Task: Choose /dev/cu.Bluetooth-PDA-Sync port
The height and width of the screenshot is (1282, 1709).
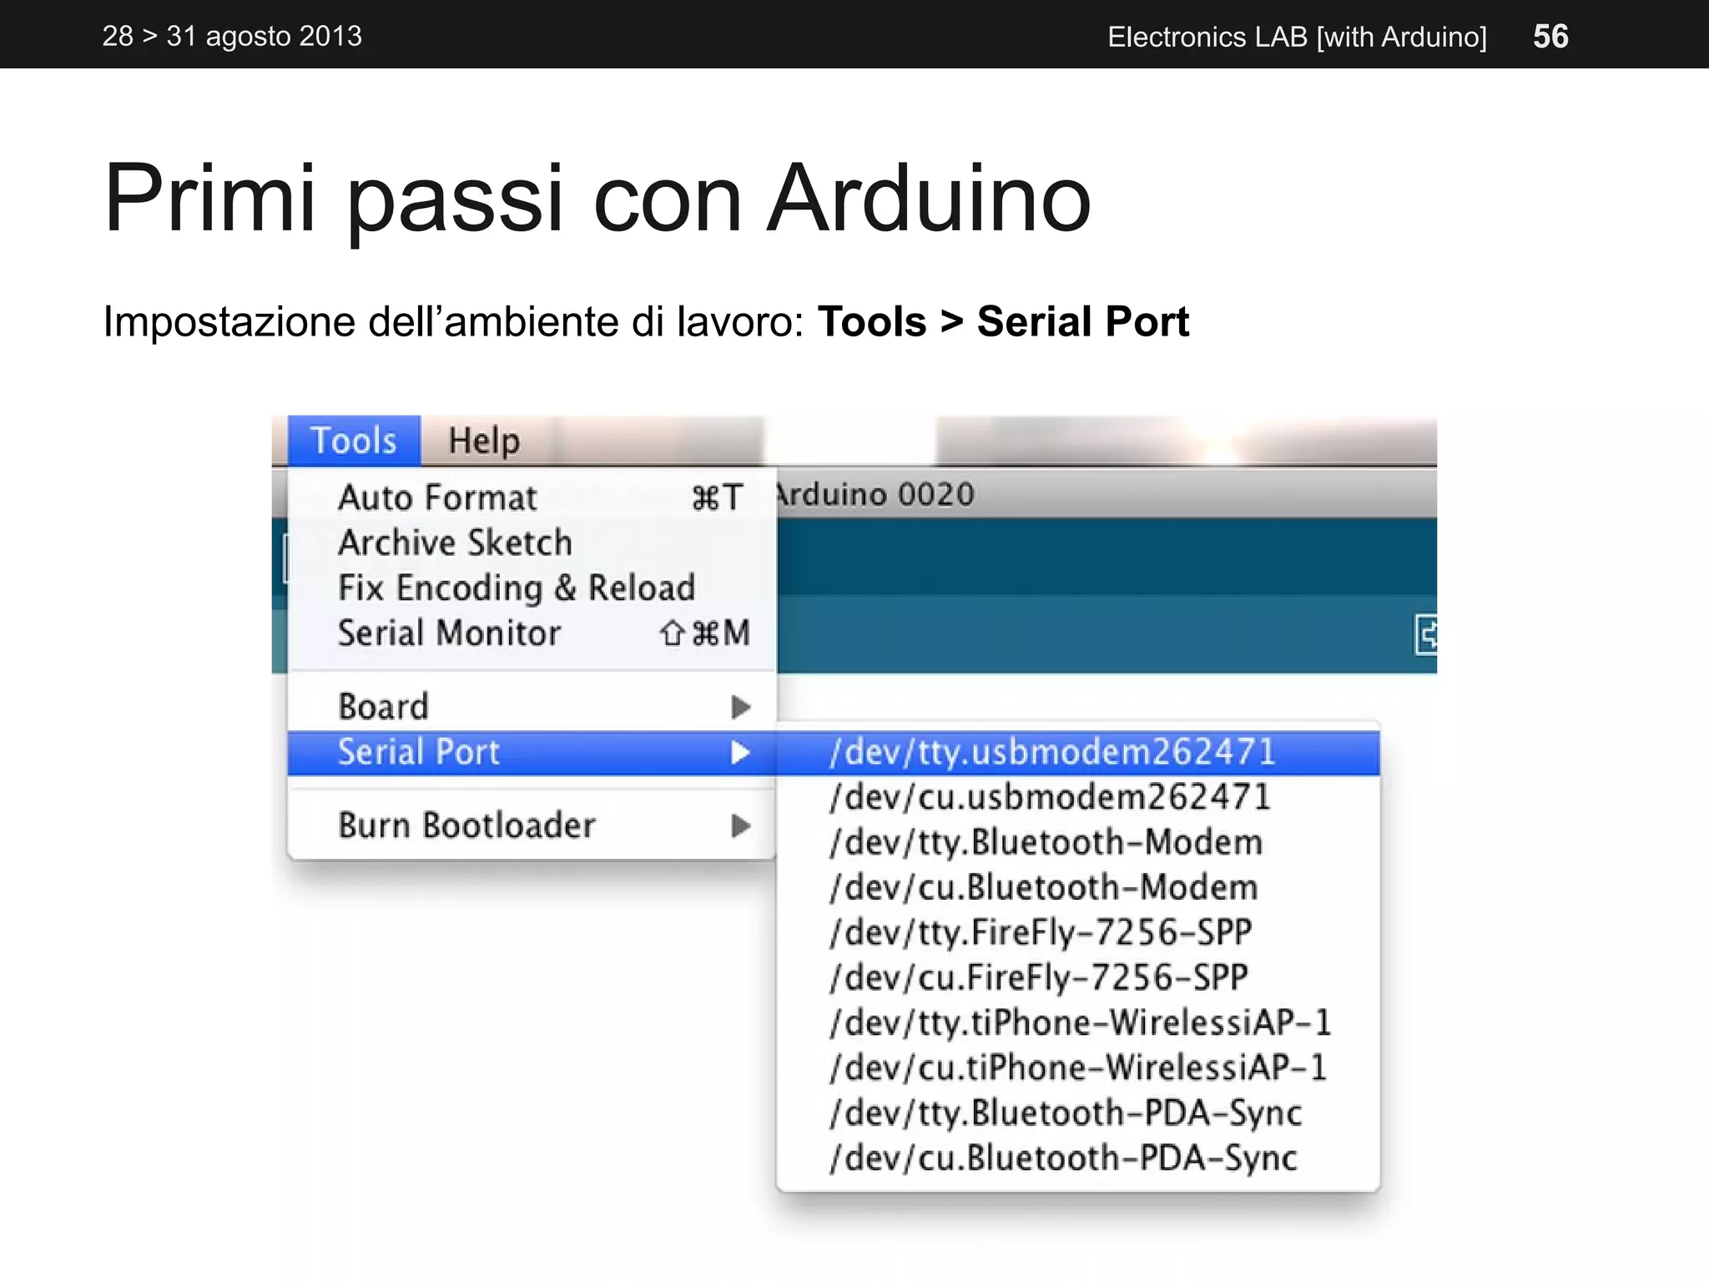Action: point(1078,1158)
